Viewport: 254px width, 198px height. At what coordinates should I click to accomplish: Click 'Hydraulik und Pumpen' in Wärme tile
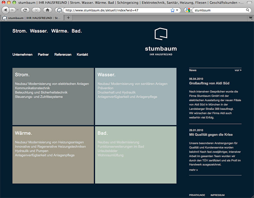click(32, 151)
